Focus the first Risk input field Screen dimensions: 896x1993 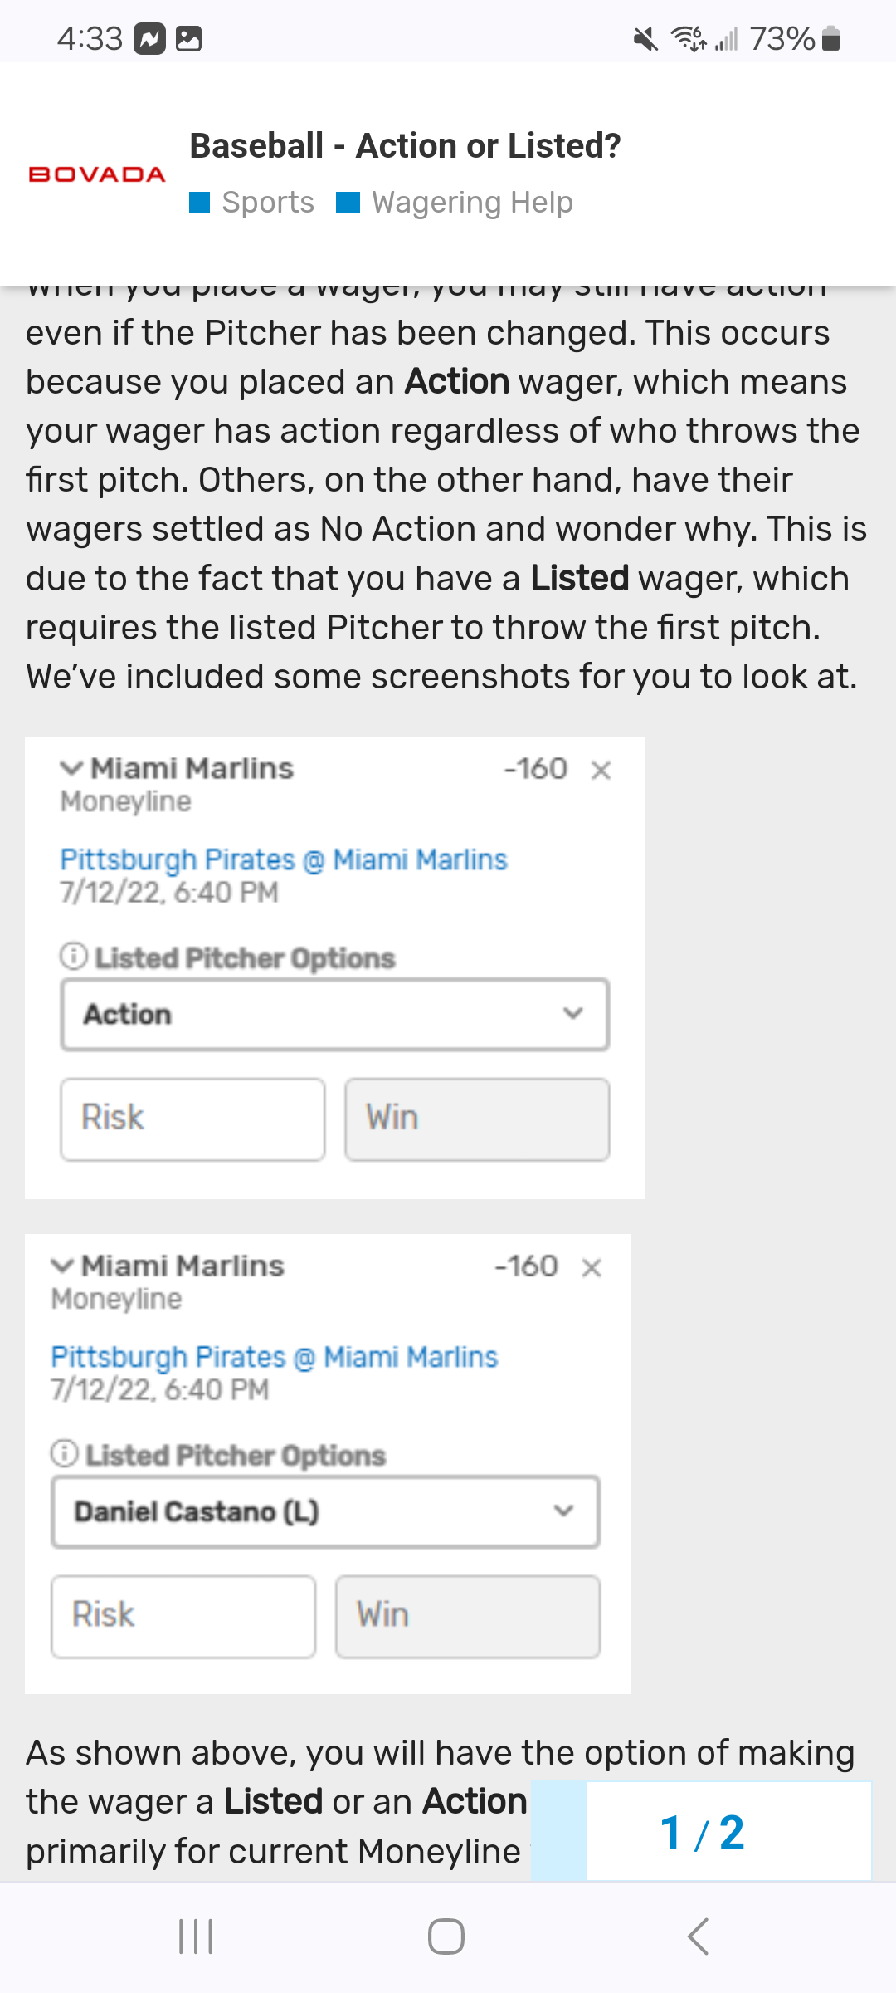coord(192,1119)
